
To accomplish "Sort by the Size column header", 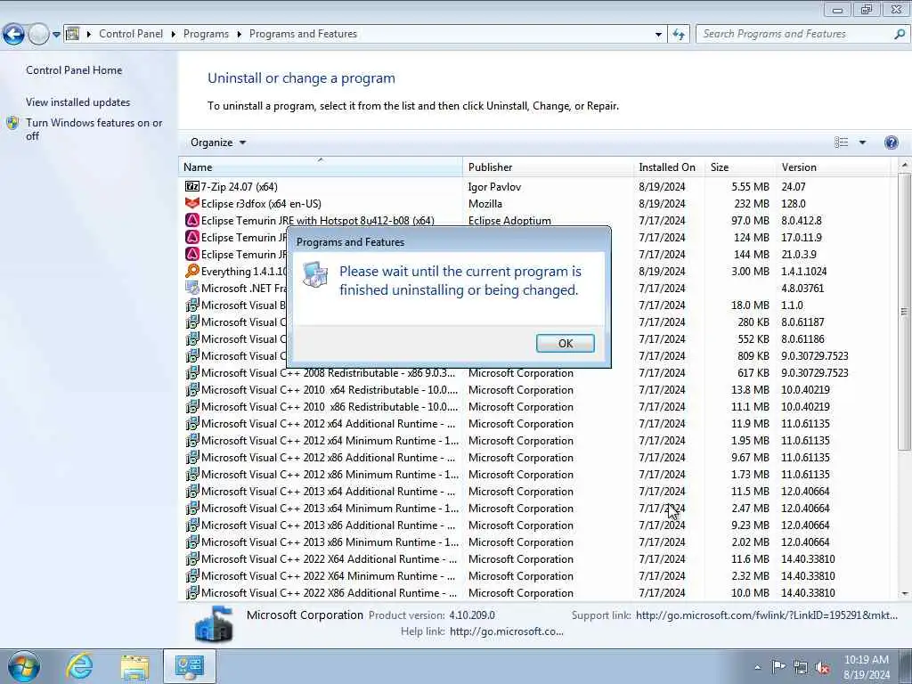I will [x=740, y=167].
